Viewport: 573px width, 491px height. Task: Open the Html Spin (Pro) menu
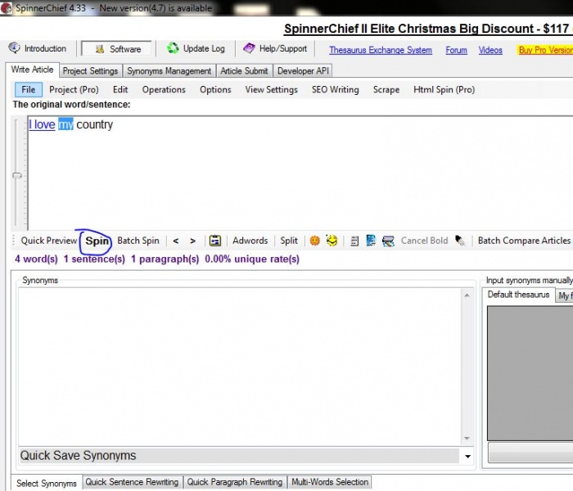[x=444, y=89]
